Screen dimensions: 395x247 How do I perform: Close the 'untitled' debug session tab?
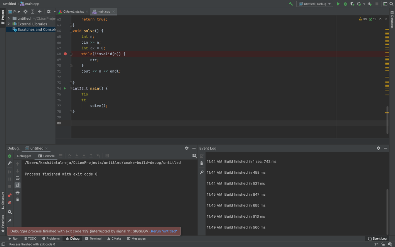click(x=46, y=149)
